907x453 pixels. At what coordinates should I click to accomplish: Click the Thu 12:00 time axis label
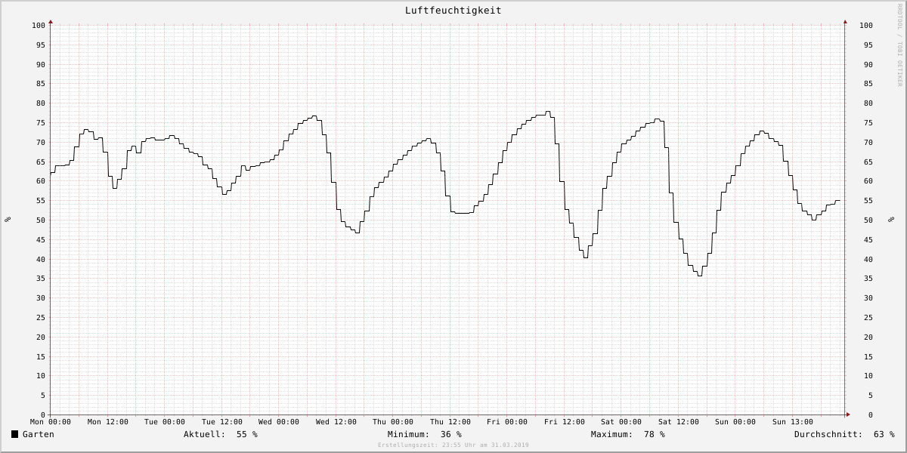coord(450,422)
